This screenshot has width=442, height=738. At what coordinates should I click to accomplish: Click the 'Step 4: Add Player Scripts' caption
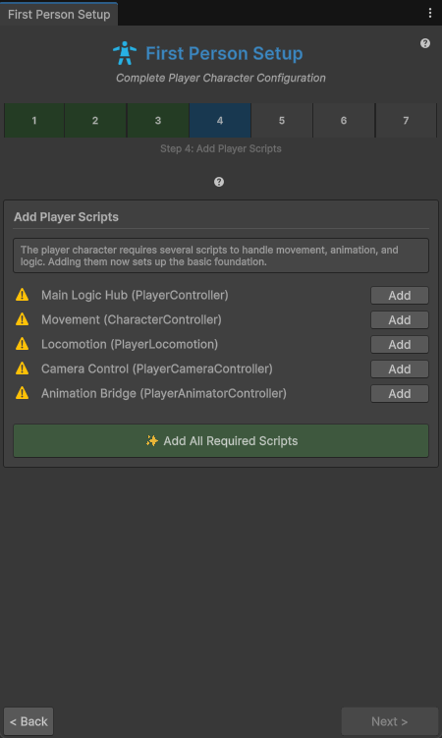click(221, 148)
